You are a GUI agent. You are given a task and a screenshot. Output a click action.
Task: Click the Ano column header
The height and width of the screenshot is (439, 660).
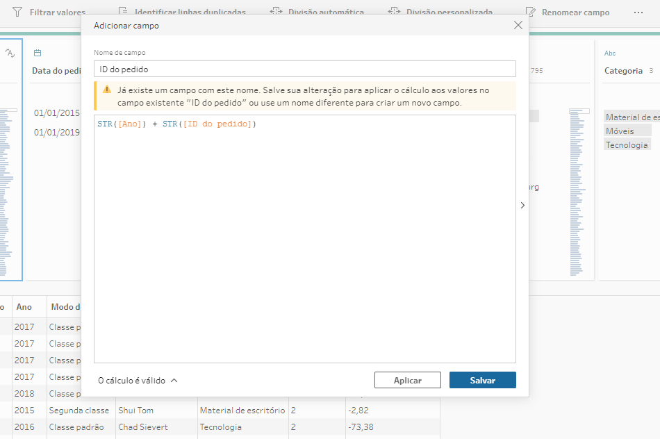pos(24,307)
